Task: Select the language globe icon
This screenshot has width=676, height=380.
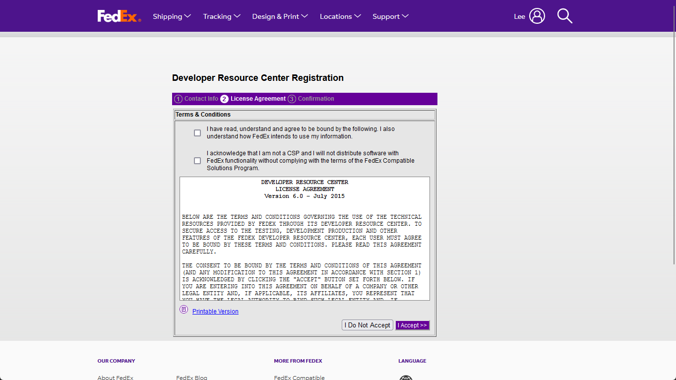Action: [405, 378]
